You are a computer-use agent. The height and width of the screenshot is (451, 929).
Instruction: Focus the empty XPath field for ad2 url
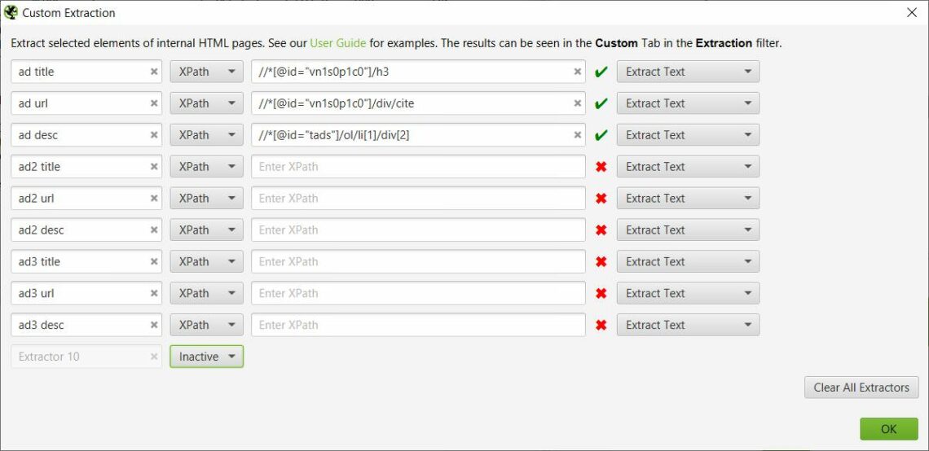(418, 199)
